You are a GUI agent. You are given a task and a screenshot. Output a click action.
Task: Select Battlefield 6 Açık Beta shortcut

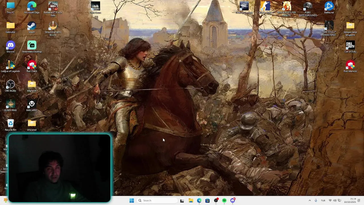tap(53, 9)
